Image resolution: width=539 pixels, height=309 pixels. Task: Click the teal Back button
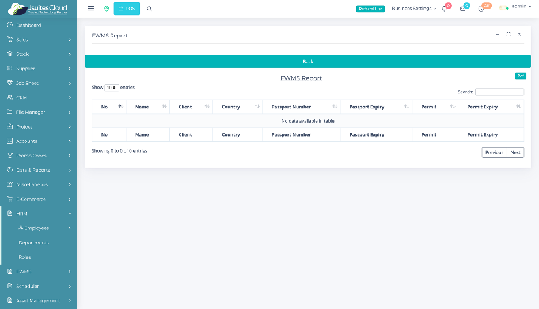[308, 62]
